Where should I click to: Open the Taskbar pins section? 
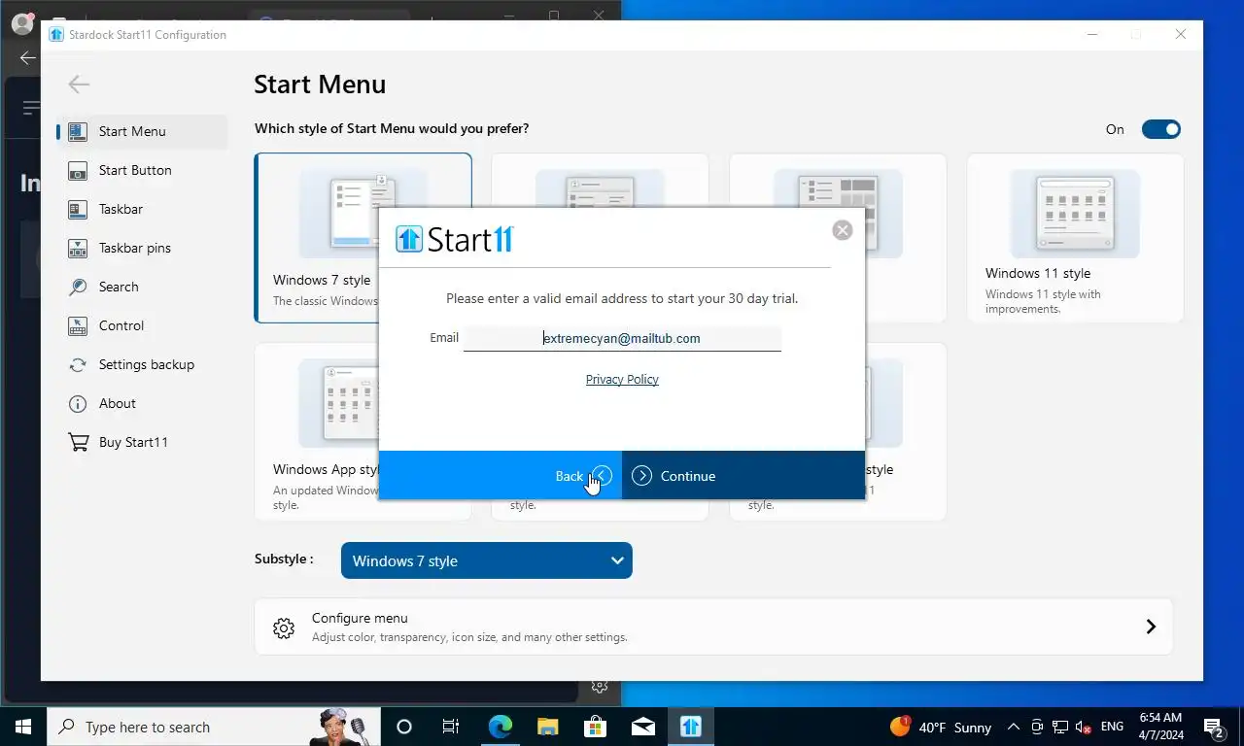pyautogui.click(x=142, y=248)
